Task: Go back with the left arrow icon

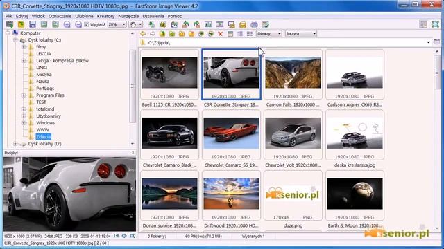Action: tap(143, 34)
